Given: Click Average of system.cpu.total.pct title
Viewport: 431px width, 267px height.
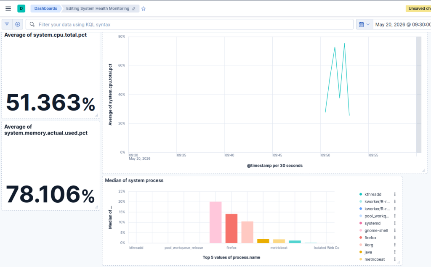Looking at the screenshot, I should click(45, 35).
